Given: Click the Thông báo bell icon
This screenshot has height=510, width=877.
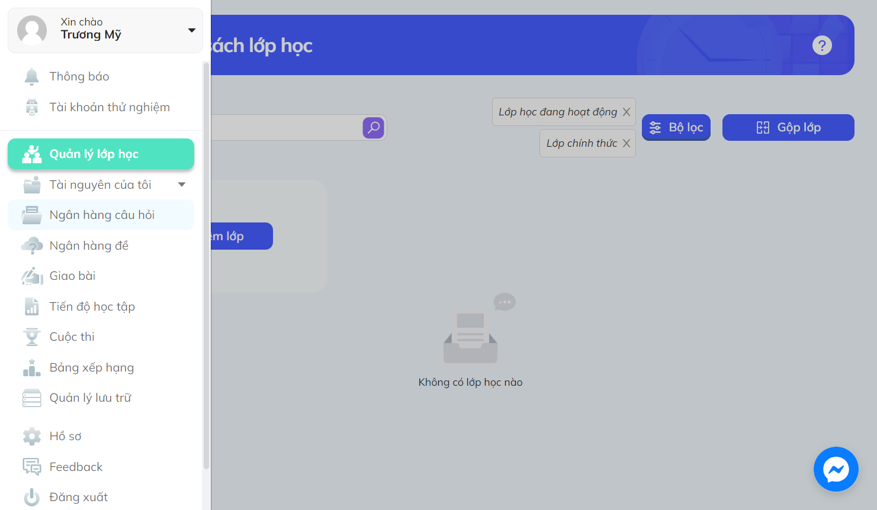Looking at the screenshot, I should point(32,76).
